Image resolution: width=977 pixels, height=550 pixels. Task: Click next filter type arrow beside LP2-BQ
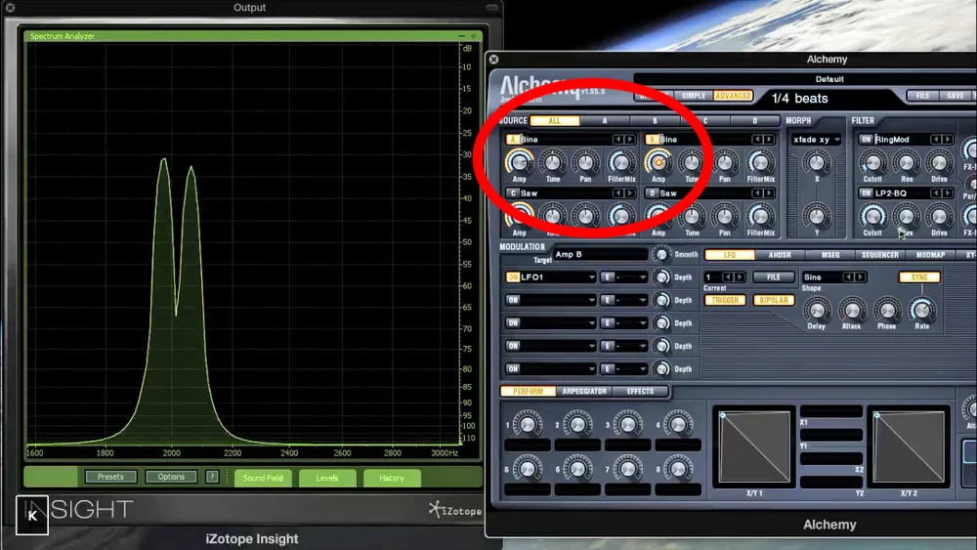pyautogui.click(x=947, y=193)
